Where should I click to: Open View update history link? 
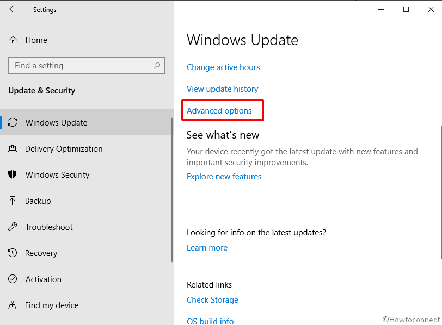(223, 89)
